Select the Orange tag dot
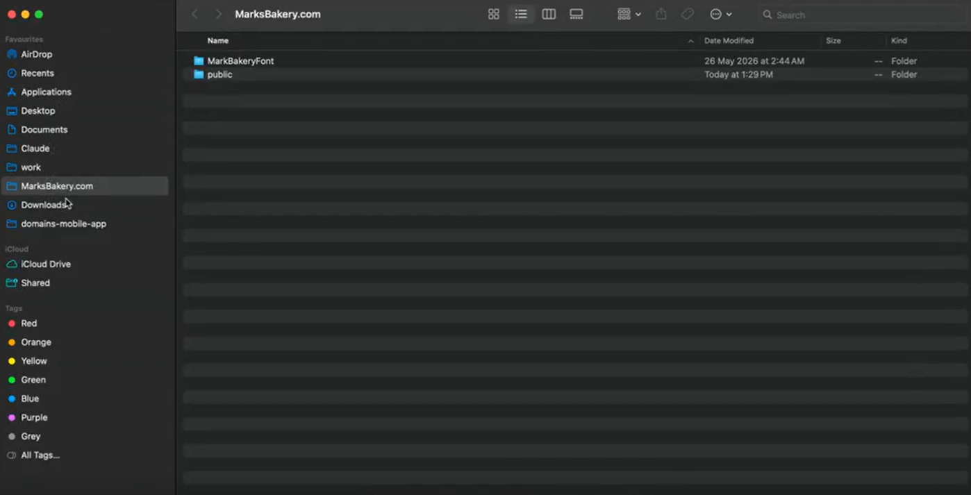 [x=12, y=342]
